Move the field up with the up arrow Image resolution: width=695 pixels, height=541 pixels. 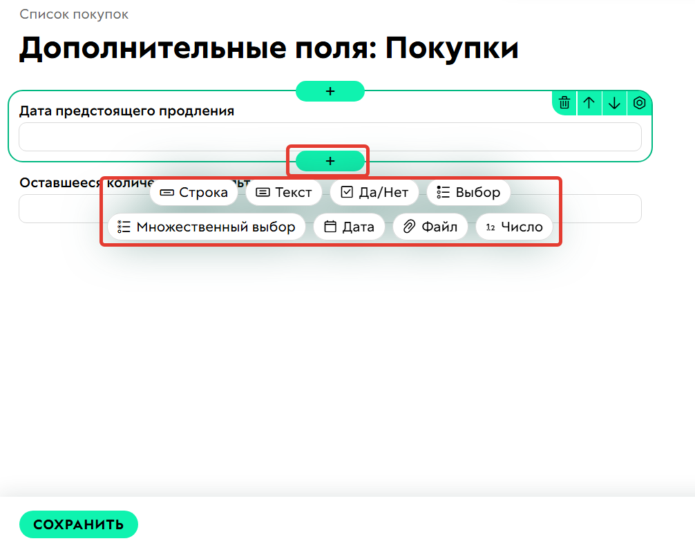(589, 103)
